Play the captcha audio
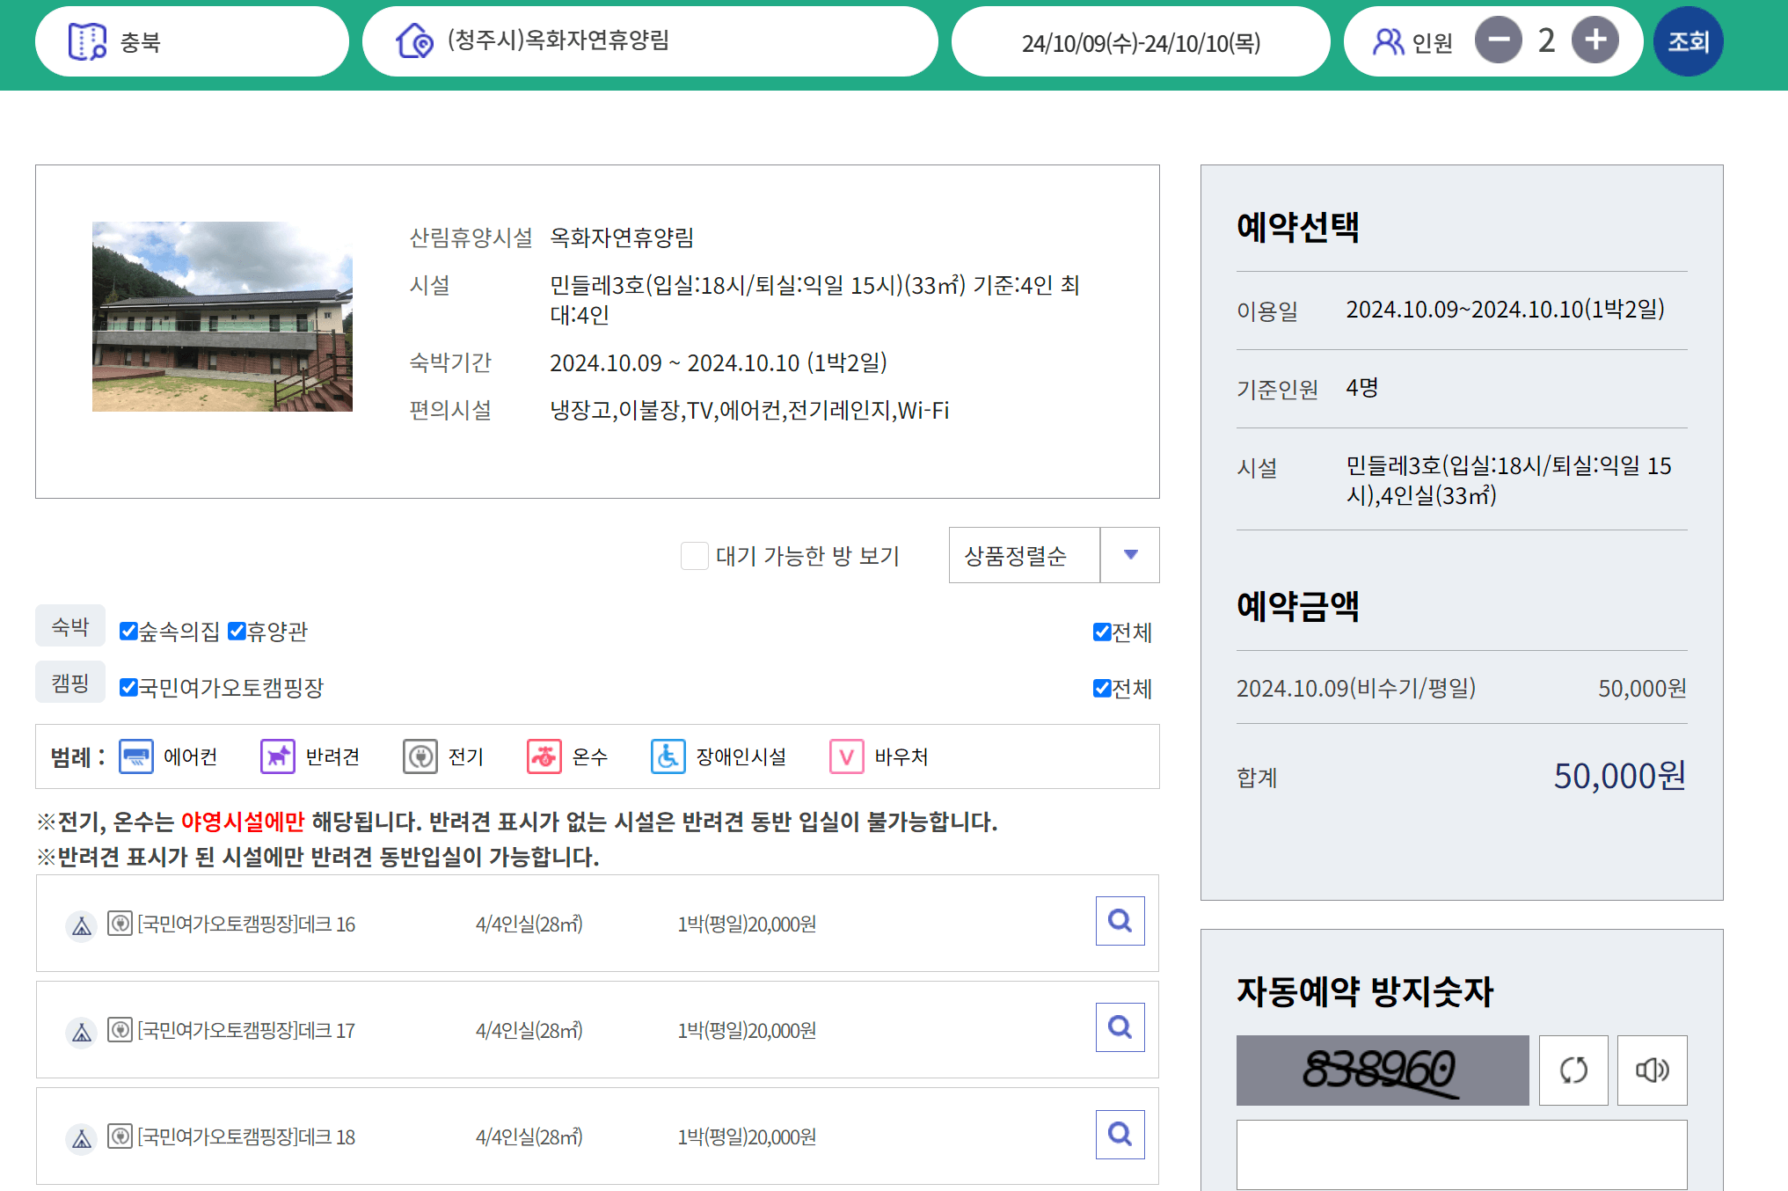Image resolution: width=1788 pixels, height=1191 pixels. point(1652,1070)
